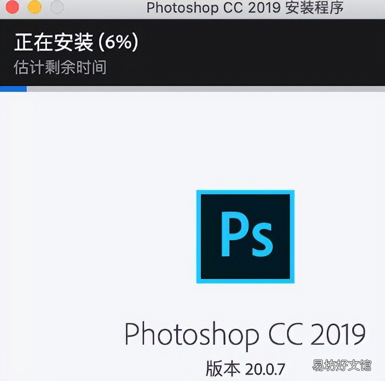
Task: Click the light blue border of Ps logo
Action: pyautogui.click(x=198, y=237)
